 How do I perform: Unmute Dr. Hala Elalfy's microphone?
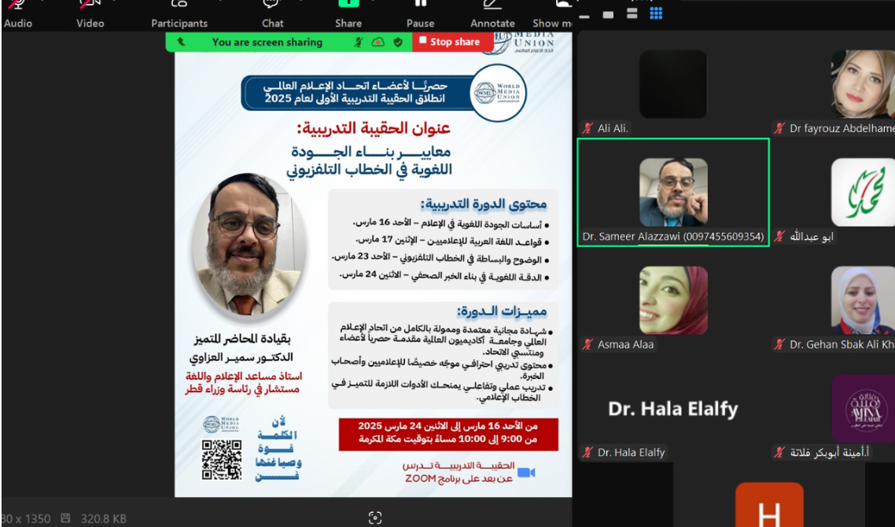click(x=586, y=452)
